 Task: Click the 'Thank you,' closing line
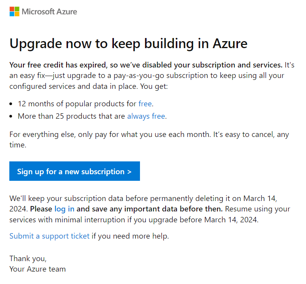[28, 258]
